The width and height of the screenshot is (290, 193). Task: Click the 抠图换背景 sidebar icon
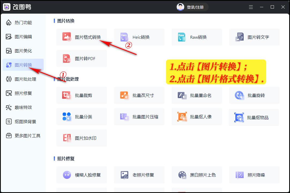tap(9, 121)
